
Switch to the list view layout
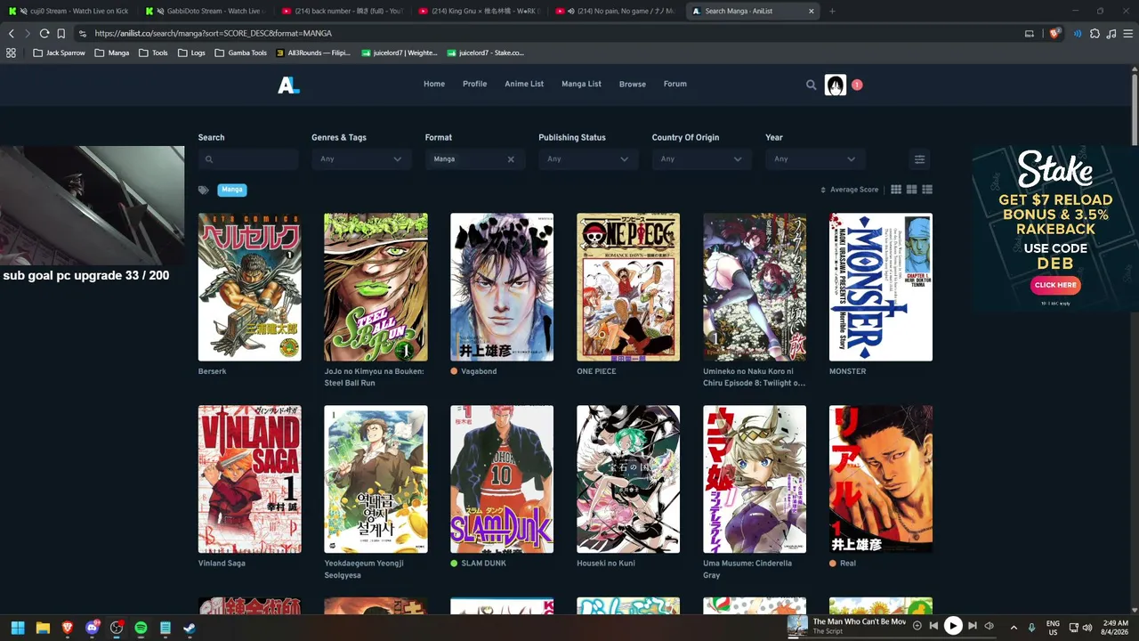tap(927, 190)
